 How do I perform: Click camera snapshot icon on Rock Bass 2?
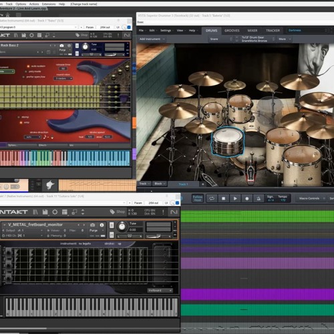tap(61, 45)
